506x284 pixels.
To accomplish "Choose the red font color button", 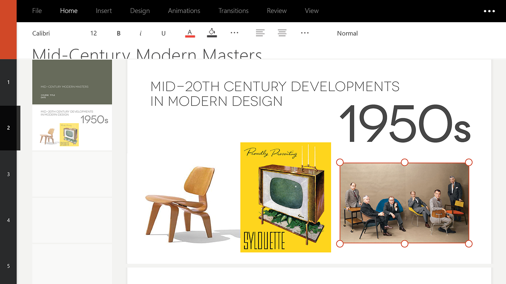I will (x=190, y=33).
